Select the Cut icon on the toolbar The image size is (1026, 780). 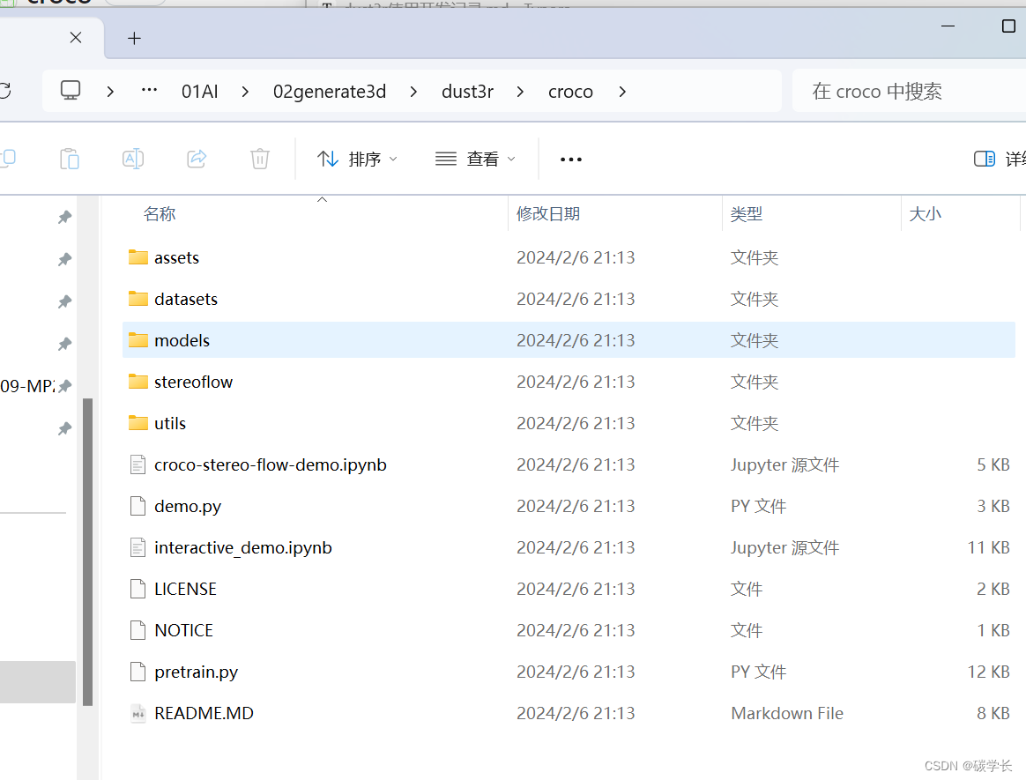click(9, 159)
